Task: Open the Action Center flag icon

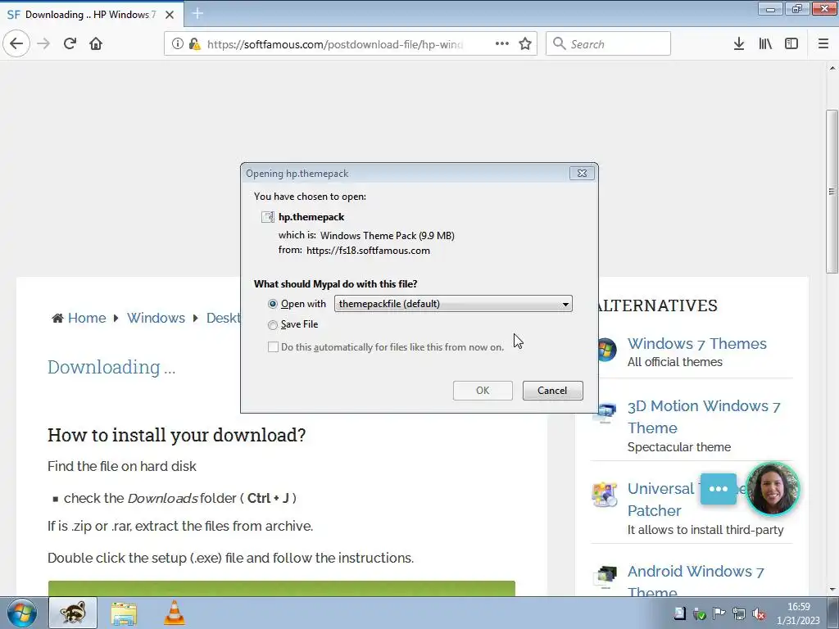Action: 719,613
